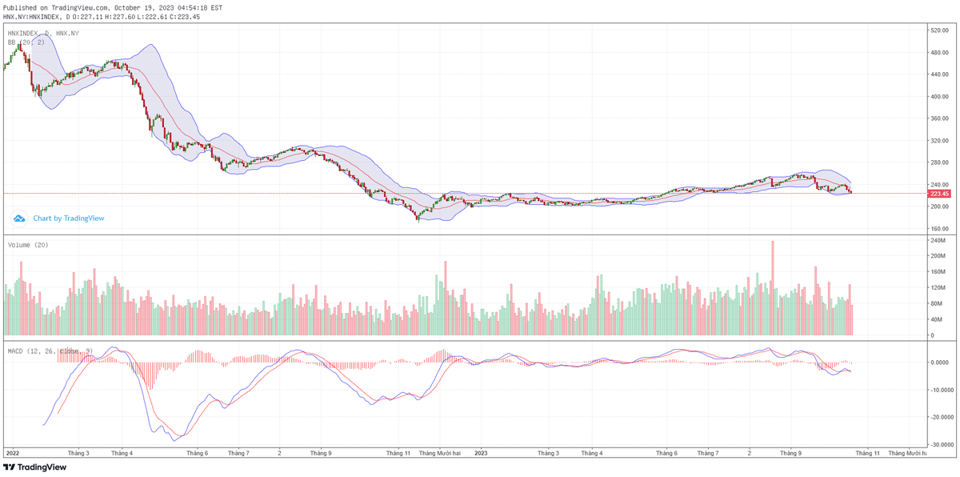
Task: Click the 2023 label on the time axis
Action: (482, 452)
